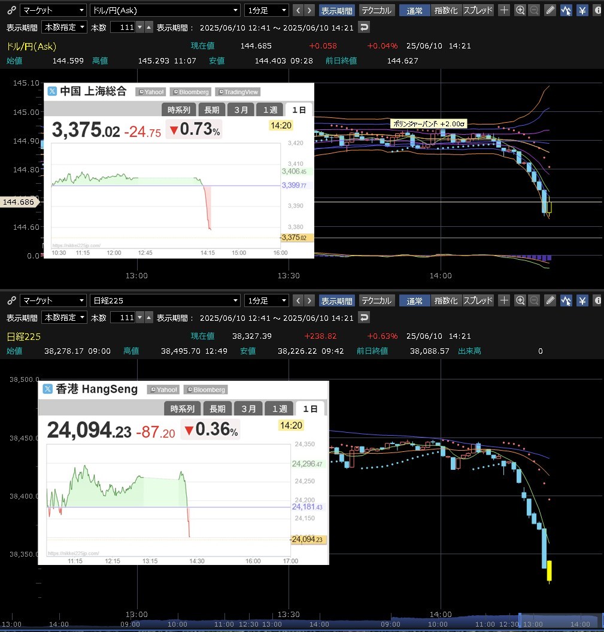Click the 本数 input field in ドル/円 panel
Image resolution: width=604 pixels, height=632 pixels.
click(123, 28)
